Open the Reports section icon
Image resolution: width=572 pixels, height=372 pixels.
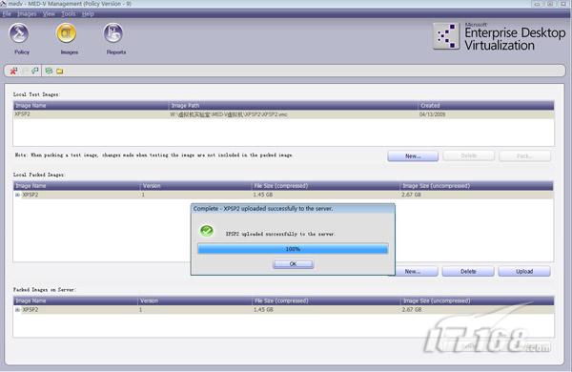coord(113,33)
